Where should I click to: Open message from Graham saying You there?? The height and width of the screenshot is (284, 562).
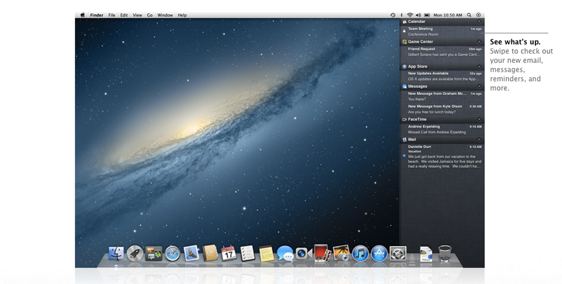(442, 96)
